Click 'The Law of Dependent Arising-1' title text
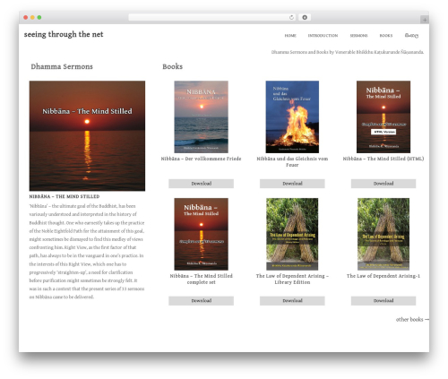 [x=383, y=276]
